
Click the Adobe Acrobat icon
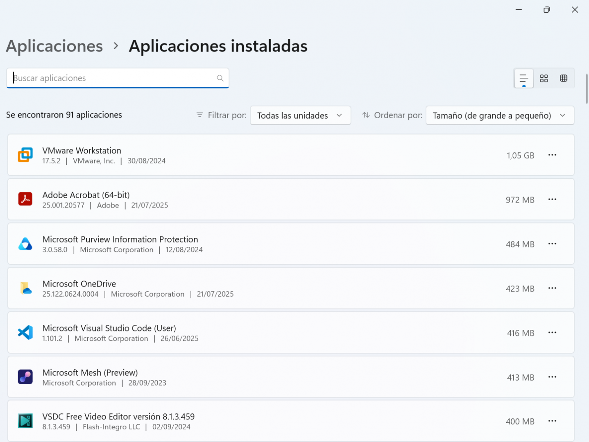pyautogui.click(x=25, y=199)
